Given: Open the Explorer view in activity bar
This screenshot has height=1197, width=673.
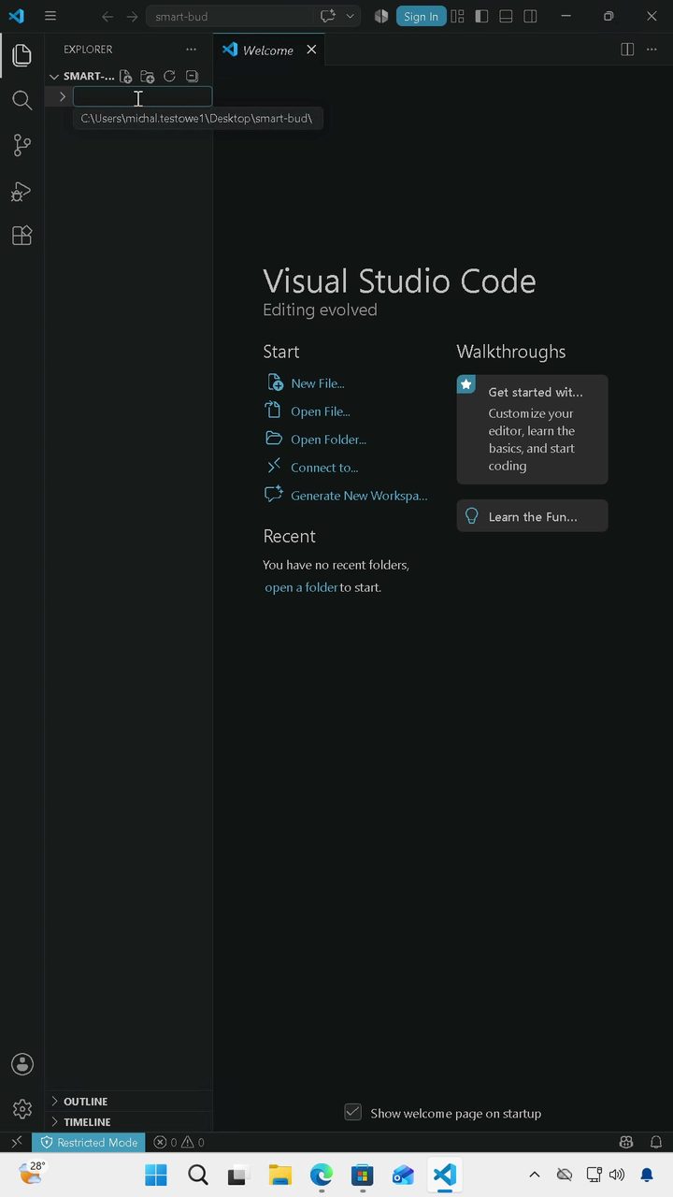Looking at the screenshot, I should point(21,55).
